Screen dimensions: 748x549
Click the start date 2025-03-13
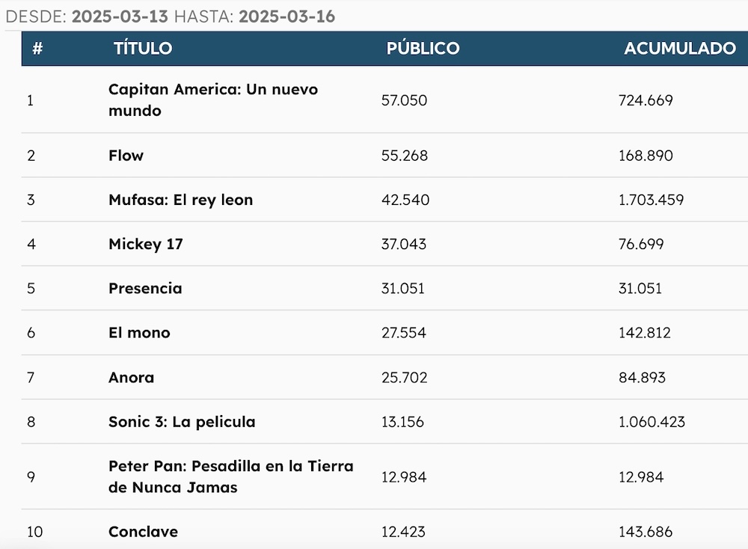click(120, 16)
